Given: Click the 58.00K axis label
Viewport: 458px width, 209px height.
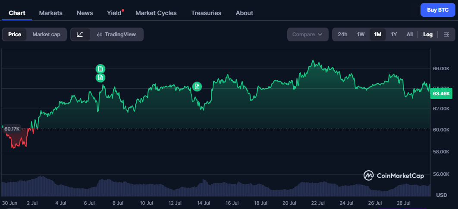Looking at the screenshot, I should pos(441,152).
